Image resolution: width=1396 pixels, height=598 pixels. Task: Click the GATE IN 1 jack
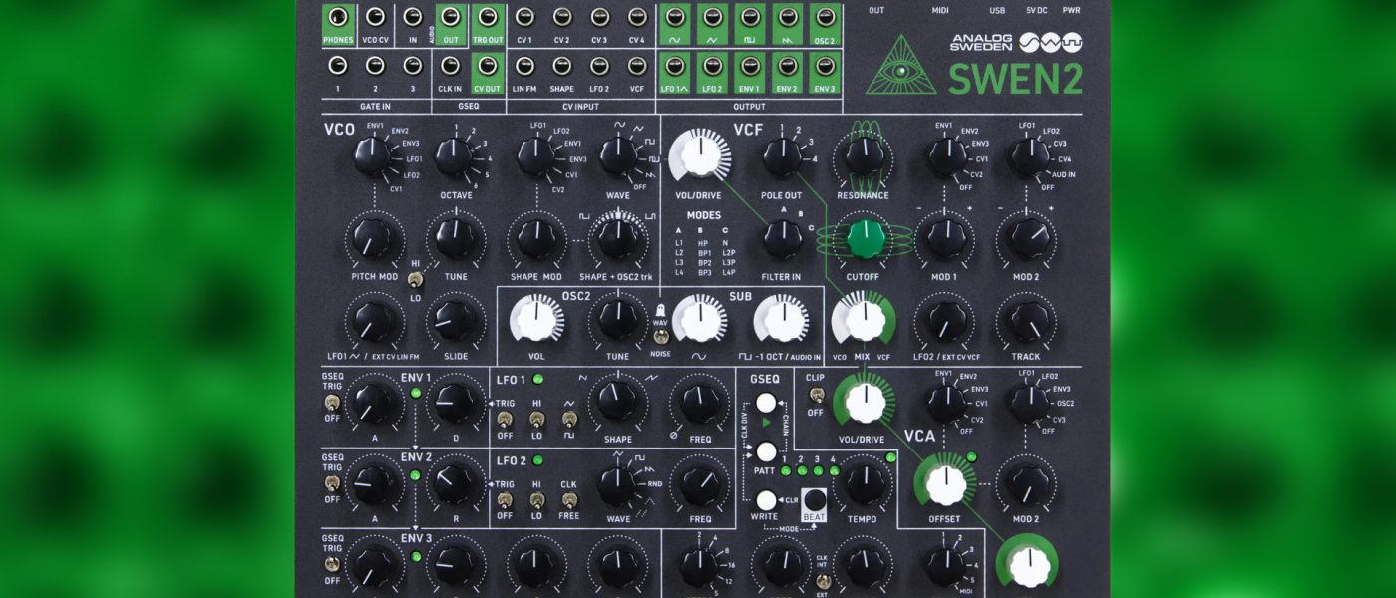pyautogui.click(x=339, y=66)
